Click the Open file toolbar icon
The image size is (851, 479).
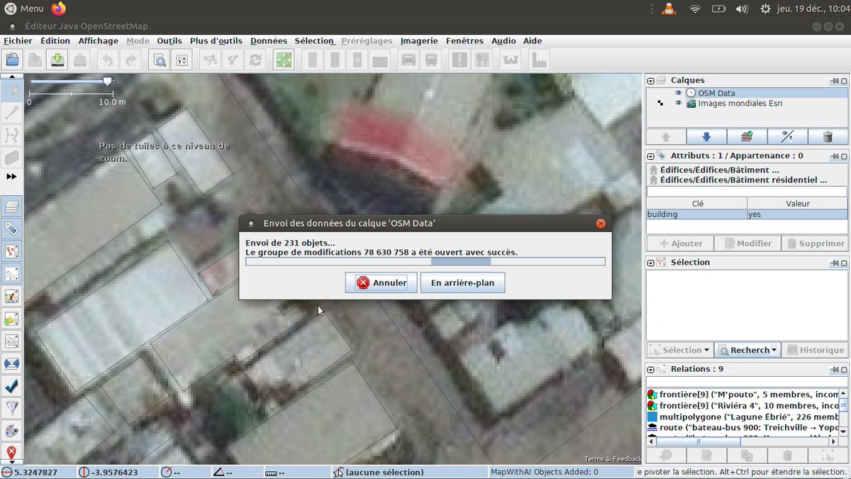tap(12, 60)
